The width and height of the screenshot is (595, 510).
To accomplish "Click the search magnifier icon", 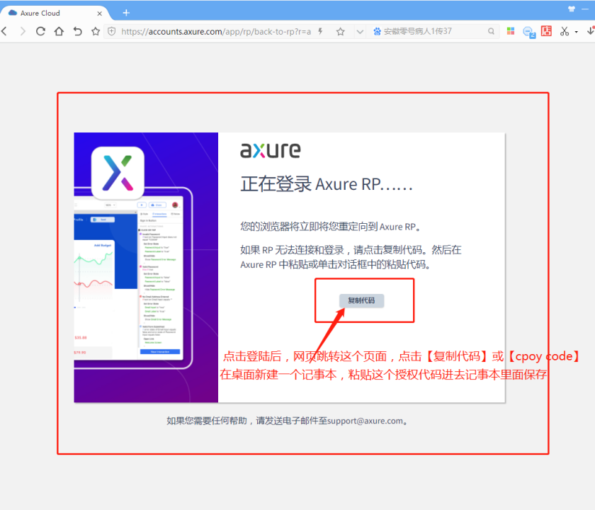I will click(491, 31).
